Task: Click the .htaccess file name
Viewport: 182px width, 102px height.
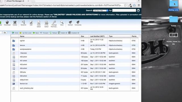Action: click(23, 53)
